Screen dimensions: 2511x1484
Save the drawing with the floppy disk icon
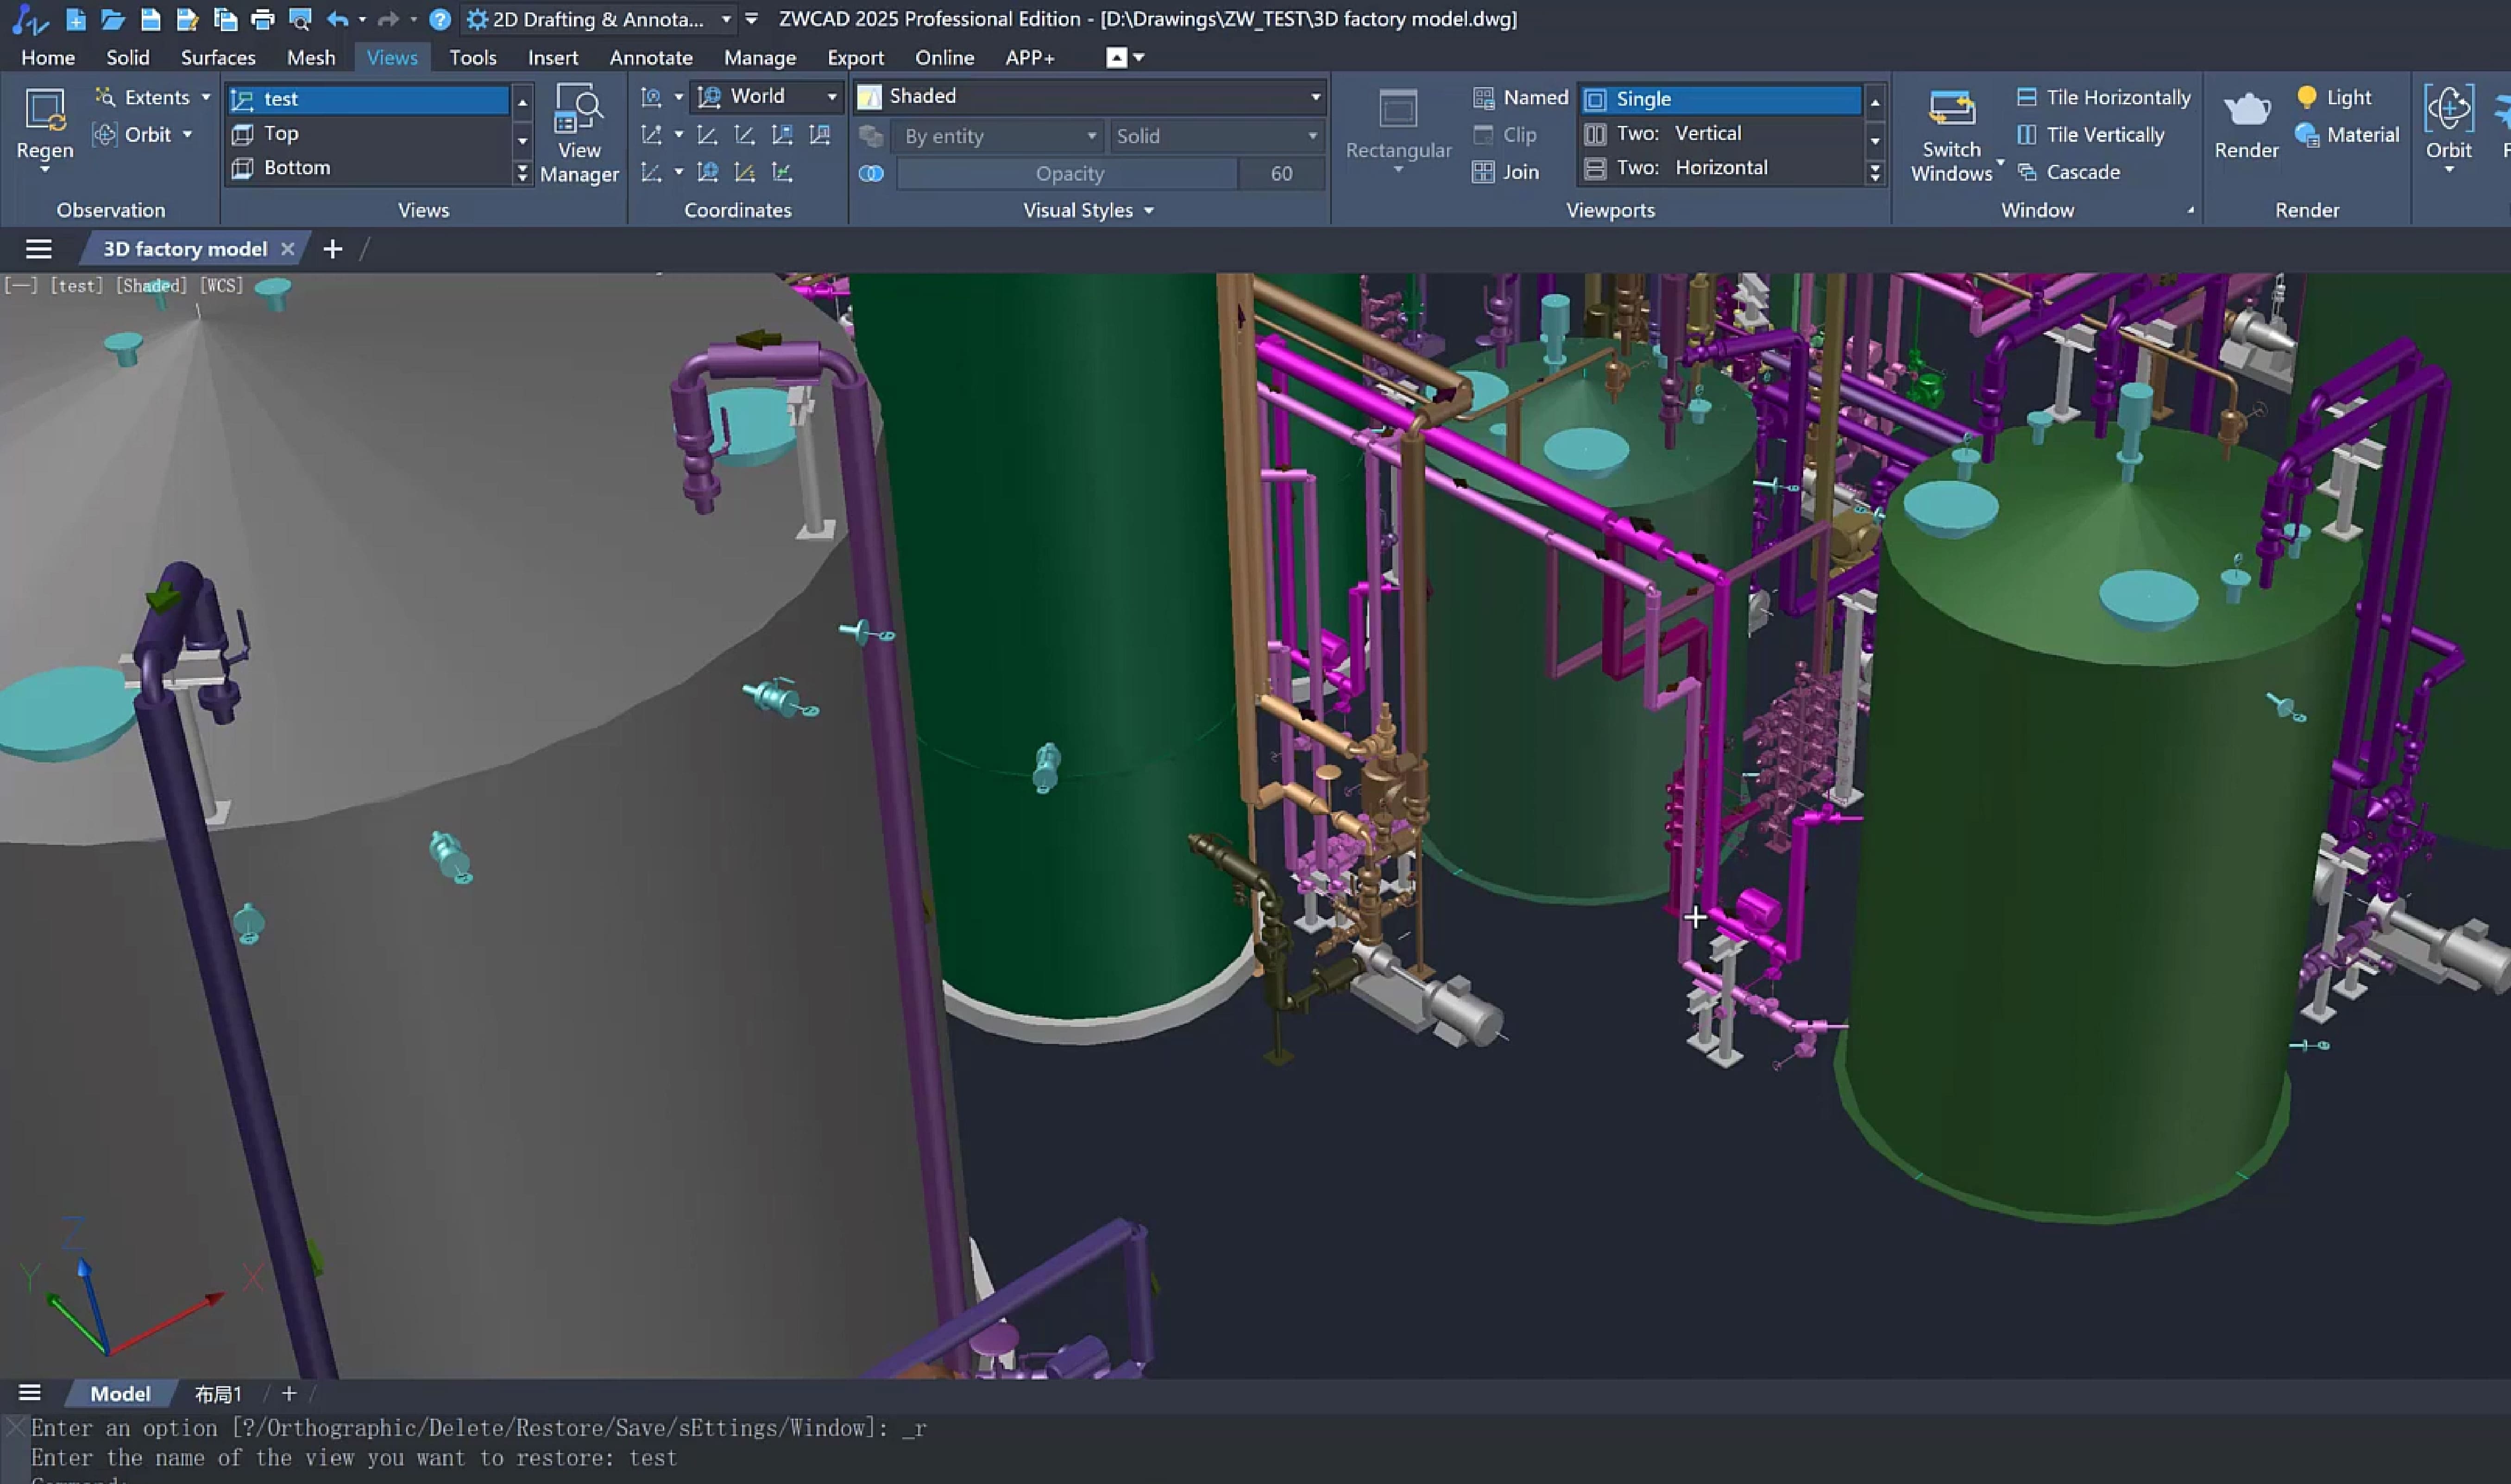tap(150, 19)
